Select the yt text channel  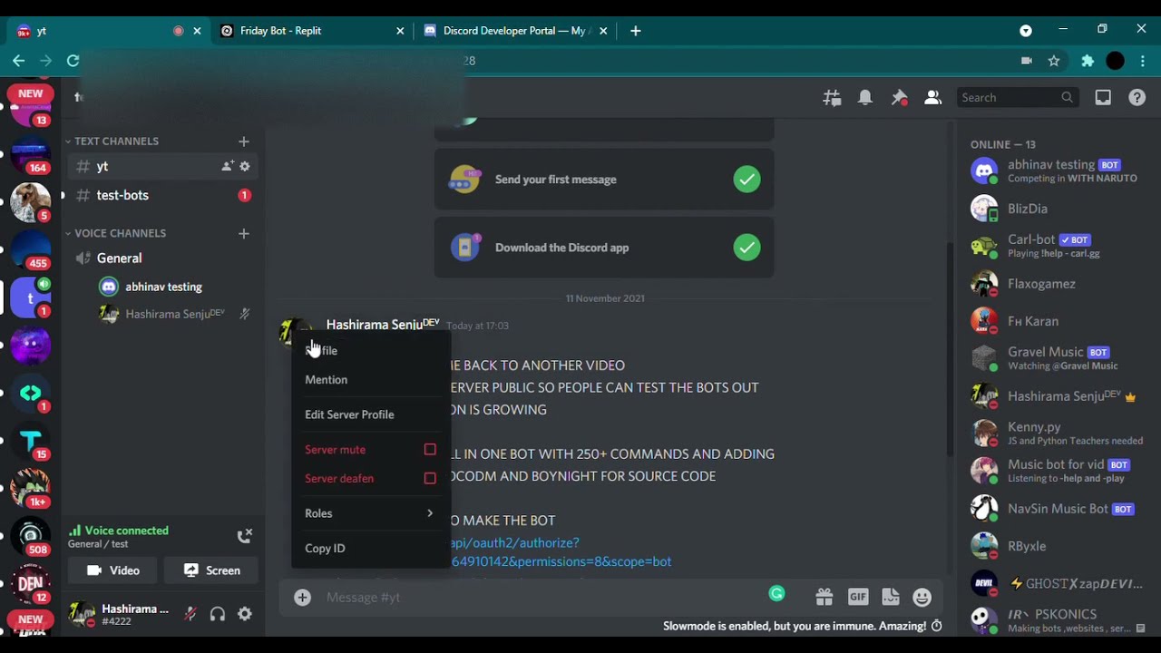pos(162,167)
